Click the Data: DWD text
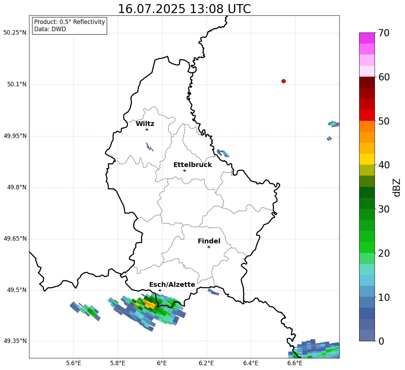The image size is (405, 370). tap(50, 29)
